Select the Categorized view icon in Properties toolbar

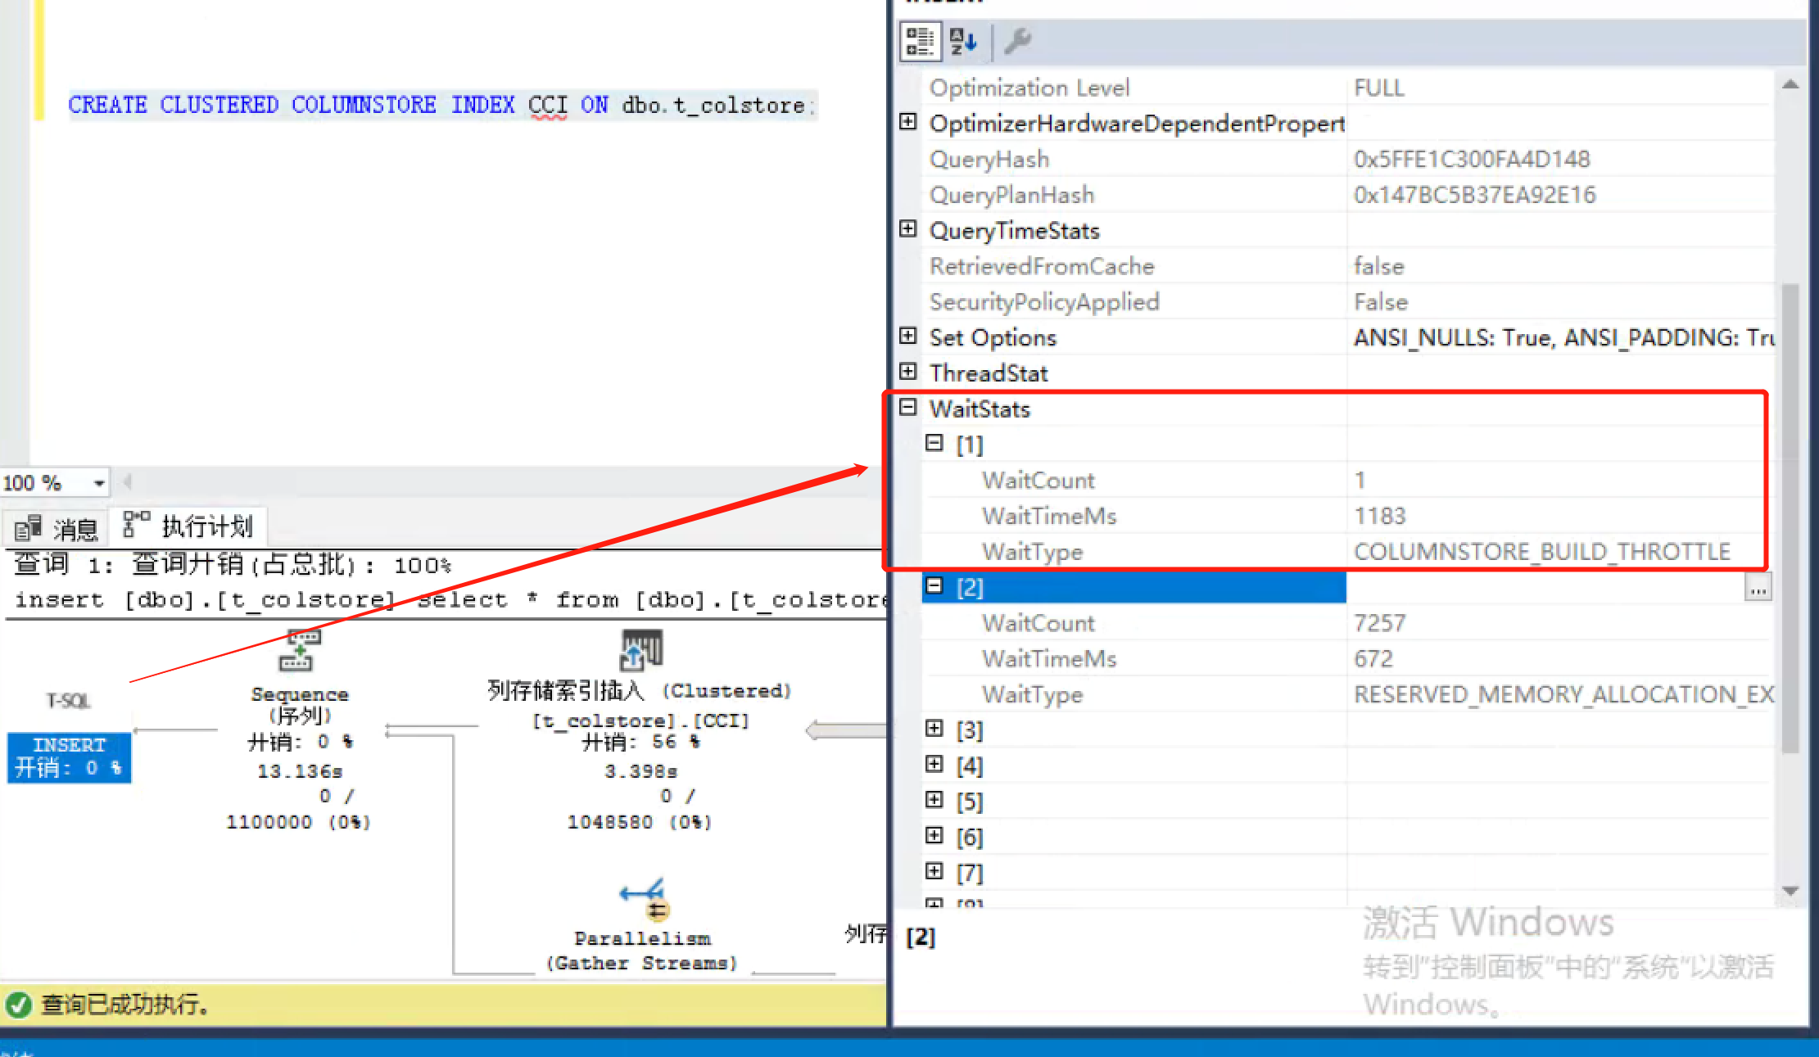tap(920, 40)
